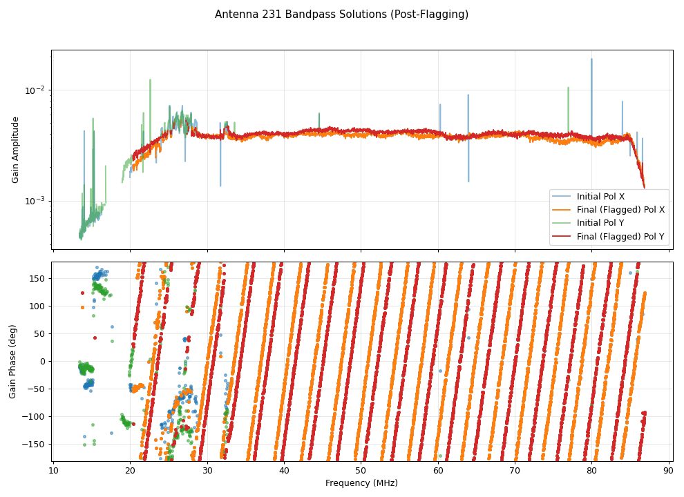Click the 'Gain Phase (deg)' y-axis label

click(13, 361)
